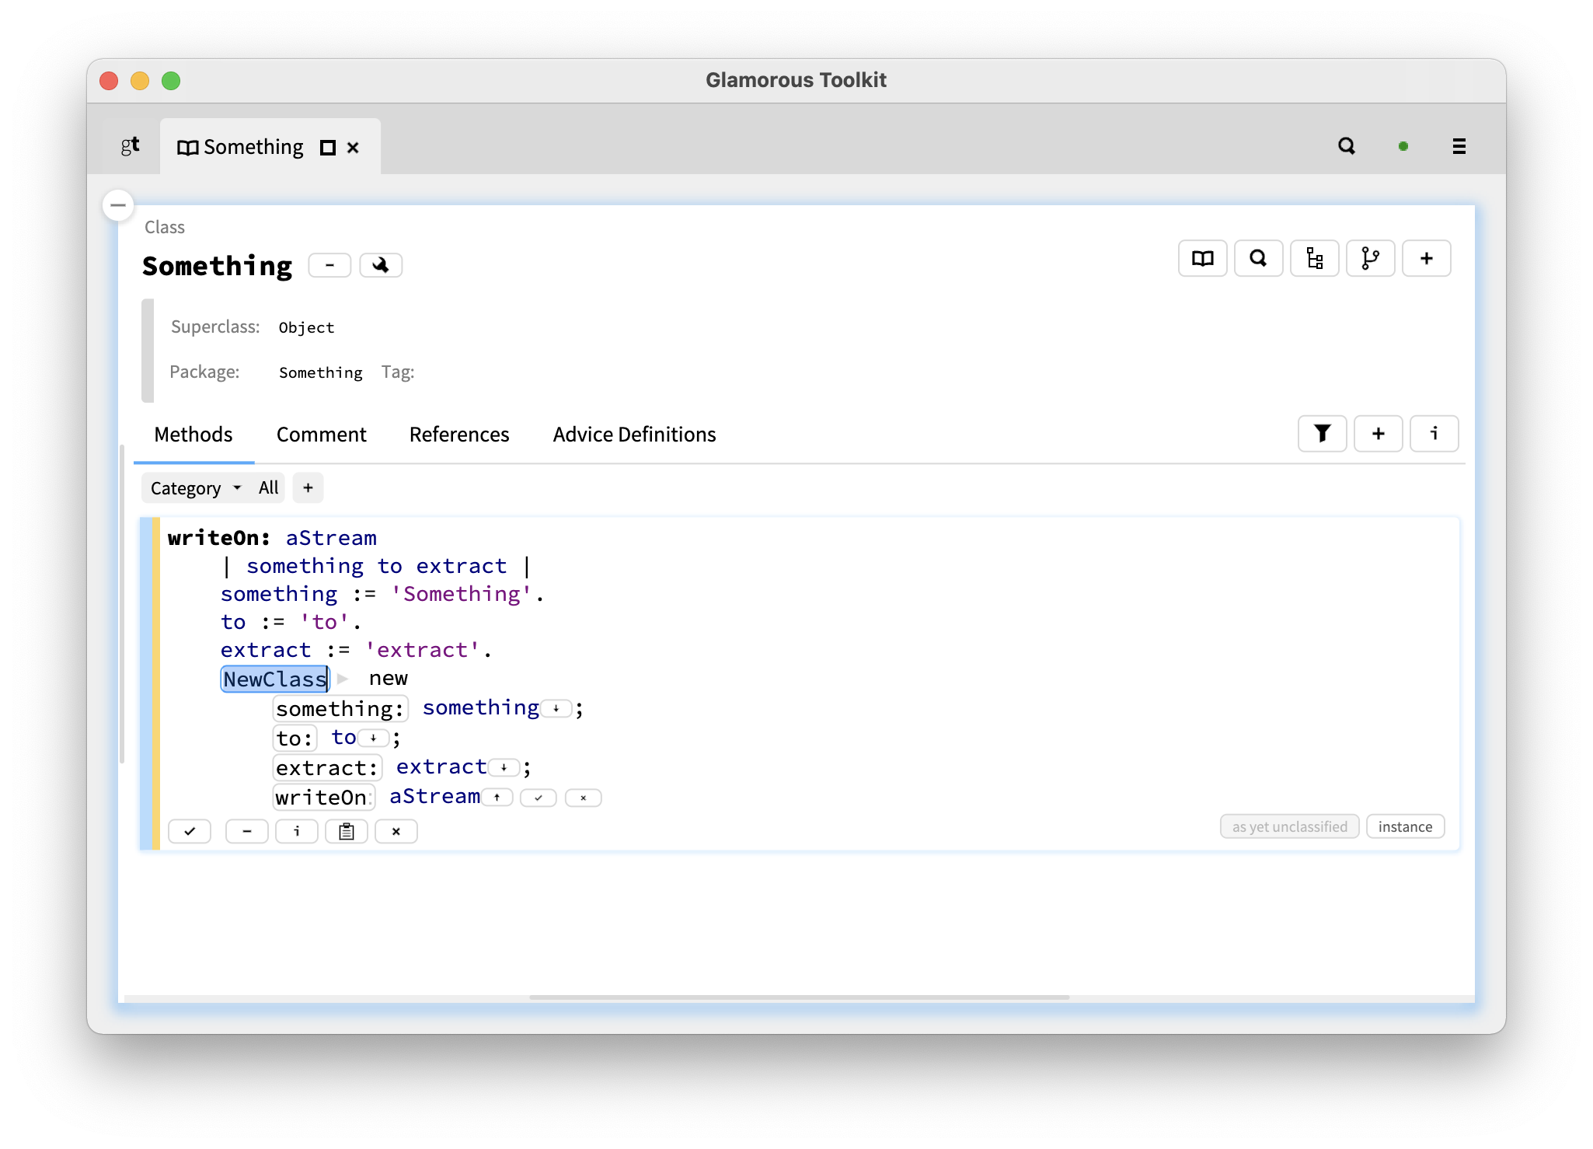1593x1149 pixels.
Task: Open the class book documentation icon
Action: (x=1203, y=259)
